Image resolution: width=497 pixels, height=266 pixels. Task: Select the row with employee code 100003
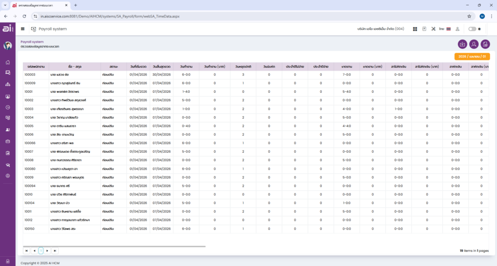click(x=255, y=75)
